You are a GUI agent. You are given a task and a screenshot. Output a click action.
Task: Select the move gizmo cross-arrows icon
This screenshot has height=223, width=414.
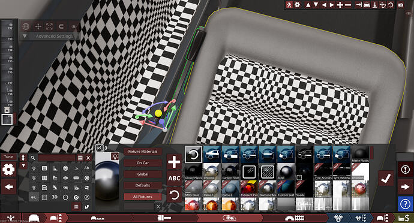coord(38,26)
